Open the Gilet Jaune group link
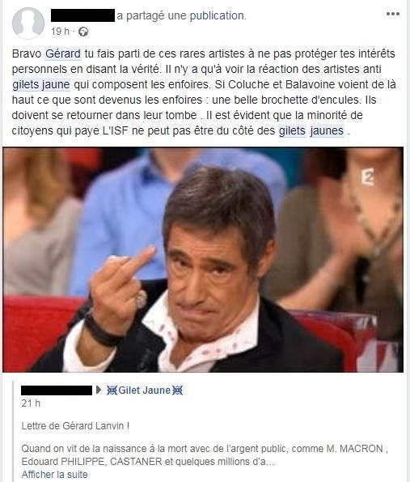This screenshot has height=482, width=410. point(144,390)
